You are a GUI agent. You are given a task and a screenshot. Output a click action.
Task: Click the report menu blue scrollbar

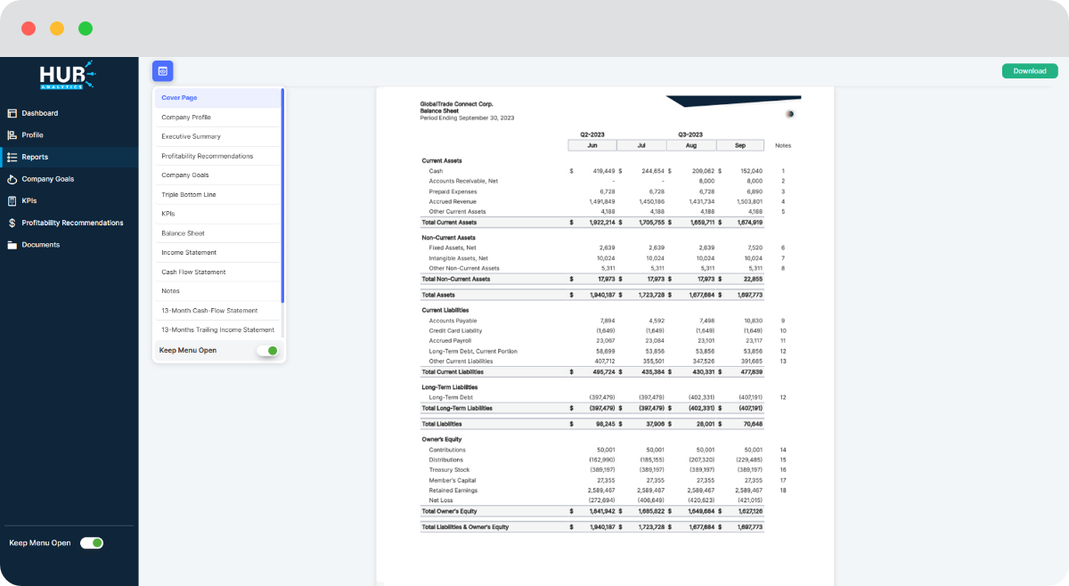pos(282,196)
